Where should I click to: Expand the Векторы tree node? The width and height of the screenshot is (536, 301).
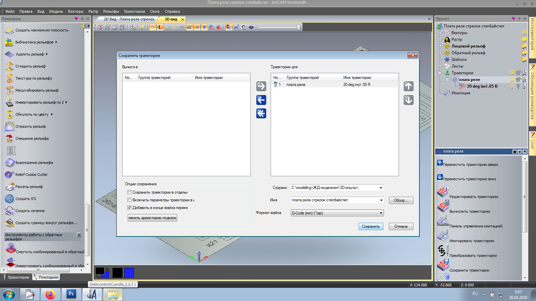[x=440, y=33]
